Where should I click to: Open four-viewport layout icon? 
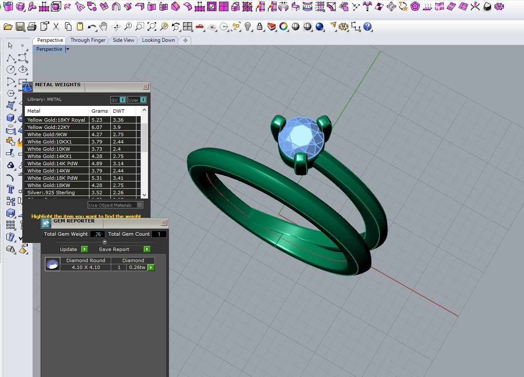(x=187, y=27)
